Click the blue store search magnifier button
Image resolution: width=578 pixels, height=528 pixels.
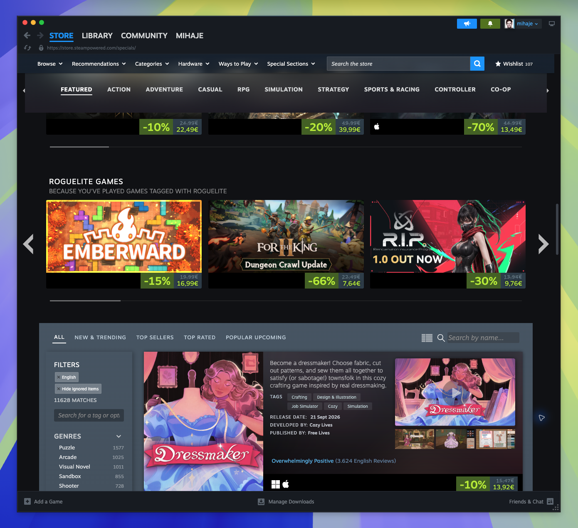[477, 64]
